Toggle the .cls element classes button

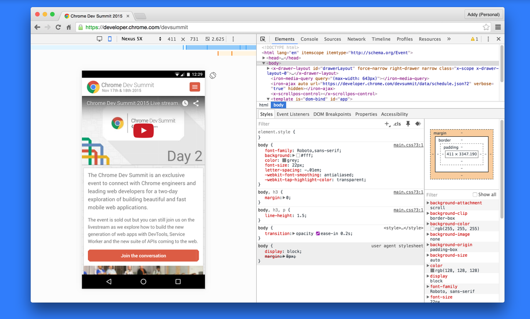pyautogui.click(x=397, y=124)
